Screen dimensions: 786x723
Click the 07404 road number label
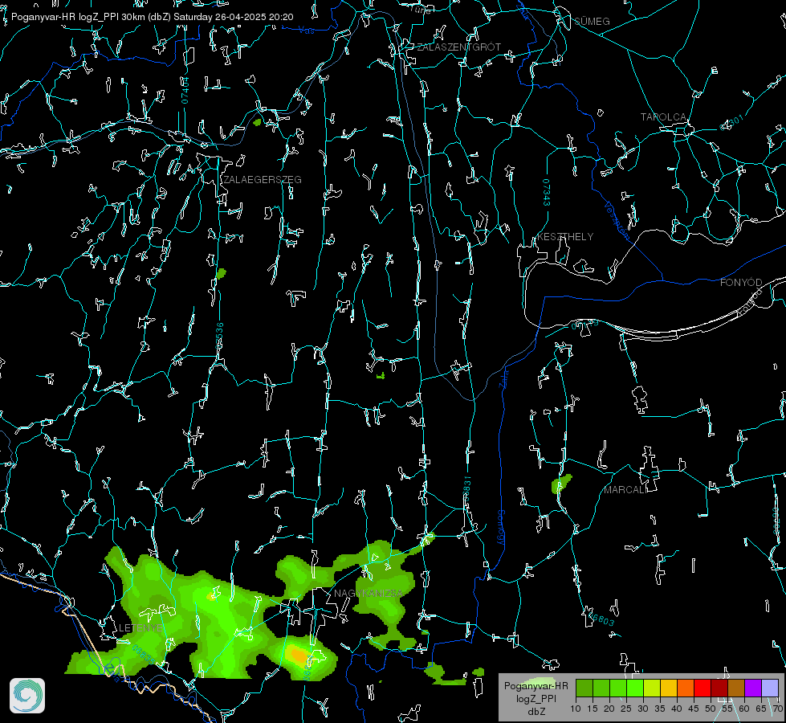[x=185, y=90]
